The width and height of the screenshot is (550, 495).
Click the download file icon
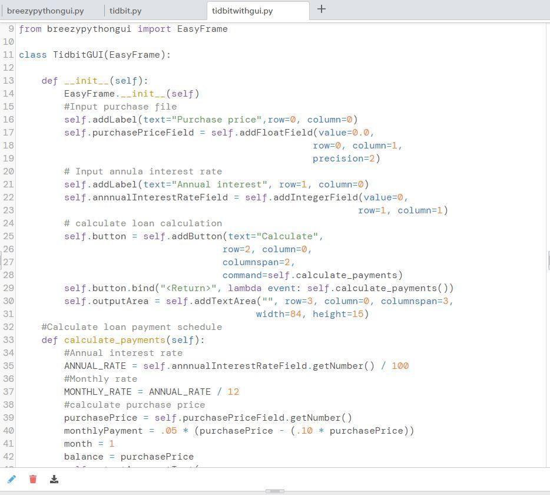click(54, 479)
